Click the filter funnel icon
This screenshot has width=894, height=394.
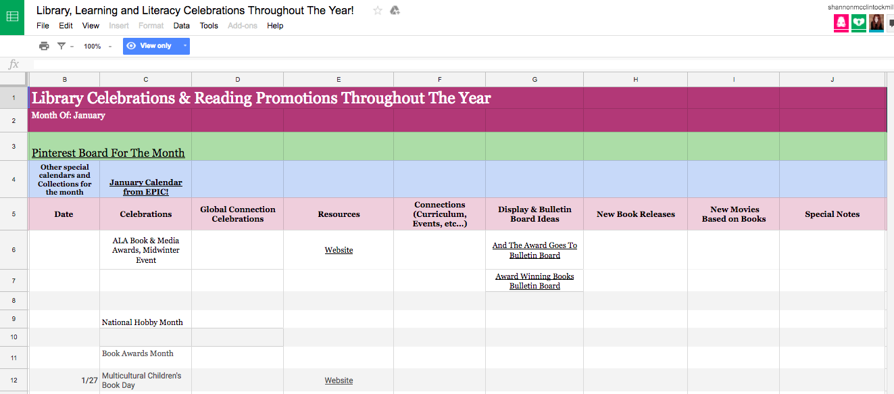click(x=61, y=46)
